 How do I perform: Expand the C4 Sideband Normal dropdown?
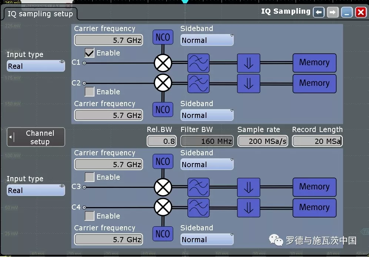tap(207, 240)
